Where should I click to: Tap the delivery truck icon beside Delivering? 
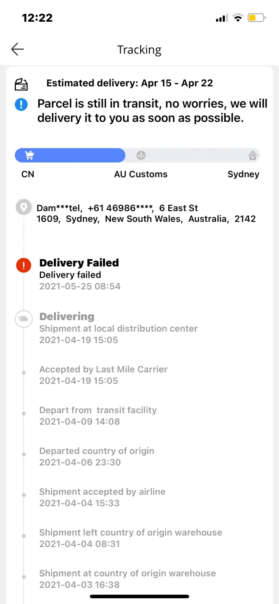pos(24,319)
